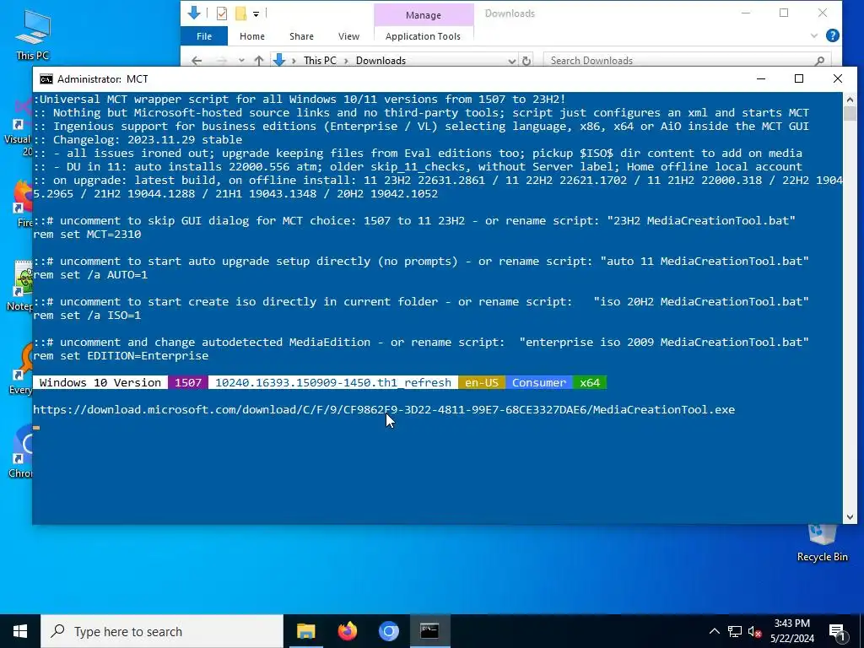The height and width of the screenshot is (648, 864).
Task: Click the taskbar search box
Action: (x=162, y=631)
